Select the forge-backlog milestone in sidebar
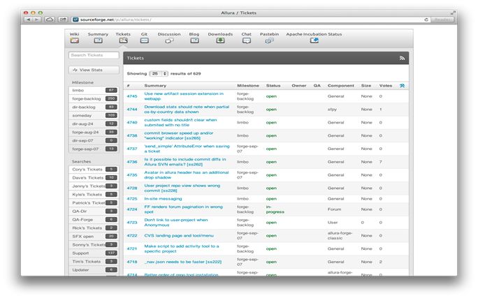The image size is (478, 298). click(x=93, y=98)
